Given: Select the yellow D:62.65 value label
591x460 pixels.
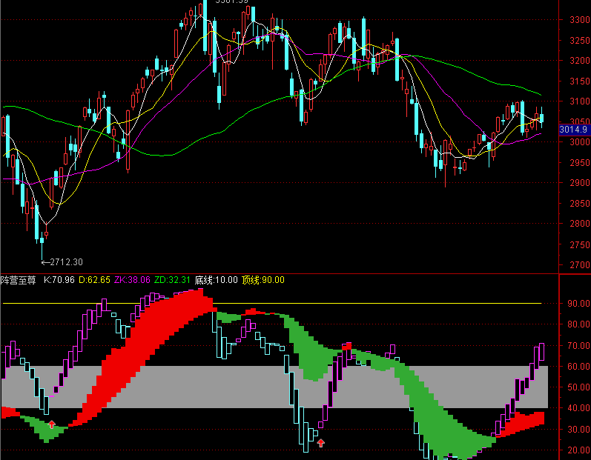Looking at the screenshot, I should (x=95, y=280).
